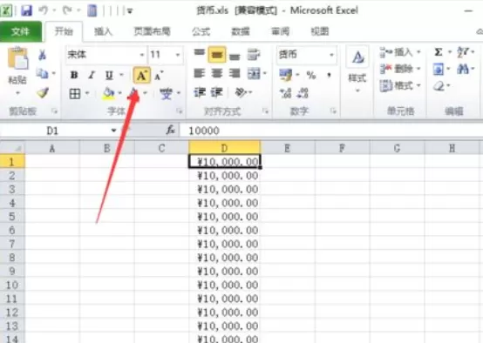Click Increase Indent icon
The height and width of the screenshot is (343, 483).
[217, 92]
